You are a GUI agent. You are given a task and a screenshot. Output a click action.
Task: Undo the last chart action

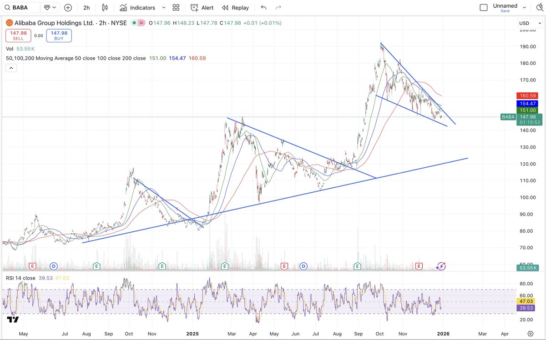pos(263,8)
